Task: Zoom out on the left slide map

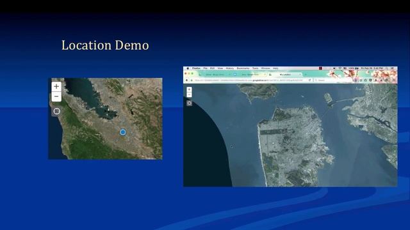Action: pos(56,96)
